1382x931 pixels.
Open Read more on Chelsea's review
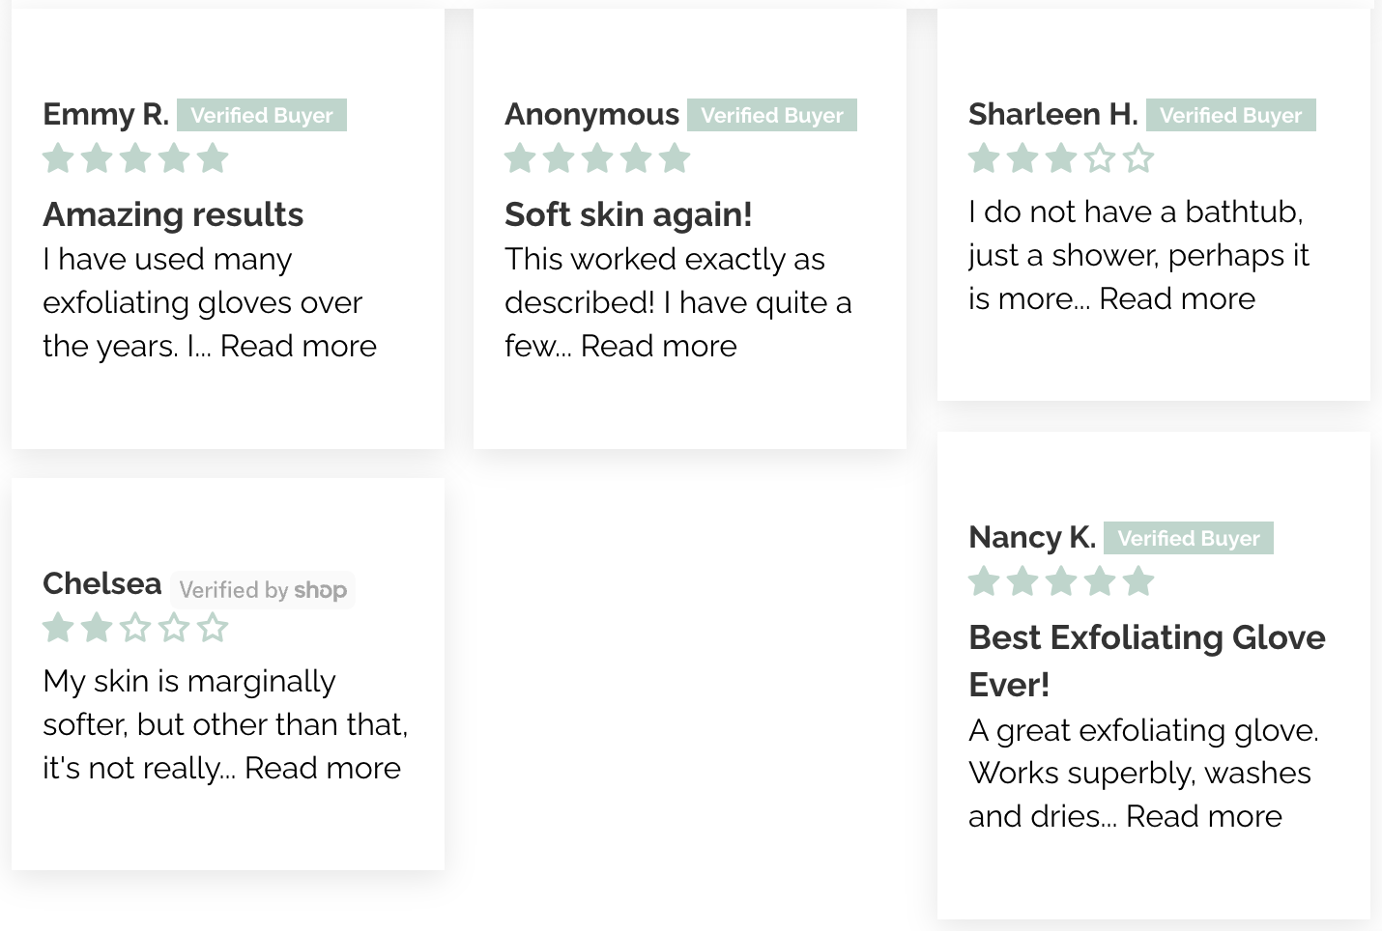click(x=323, y=768)
